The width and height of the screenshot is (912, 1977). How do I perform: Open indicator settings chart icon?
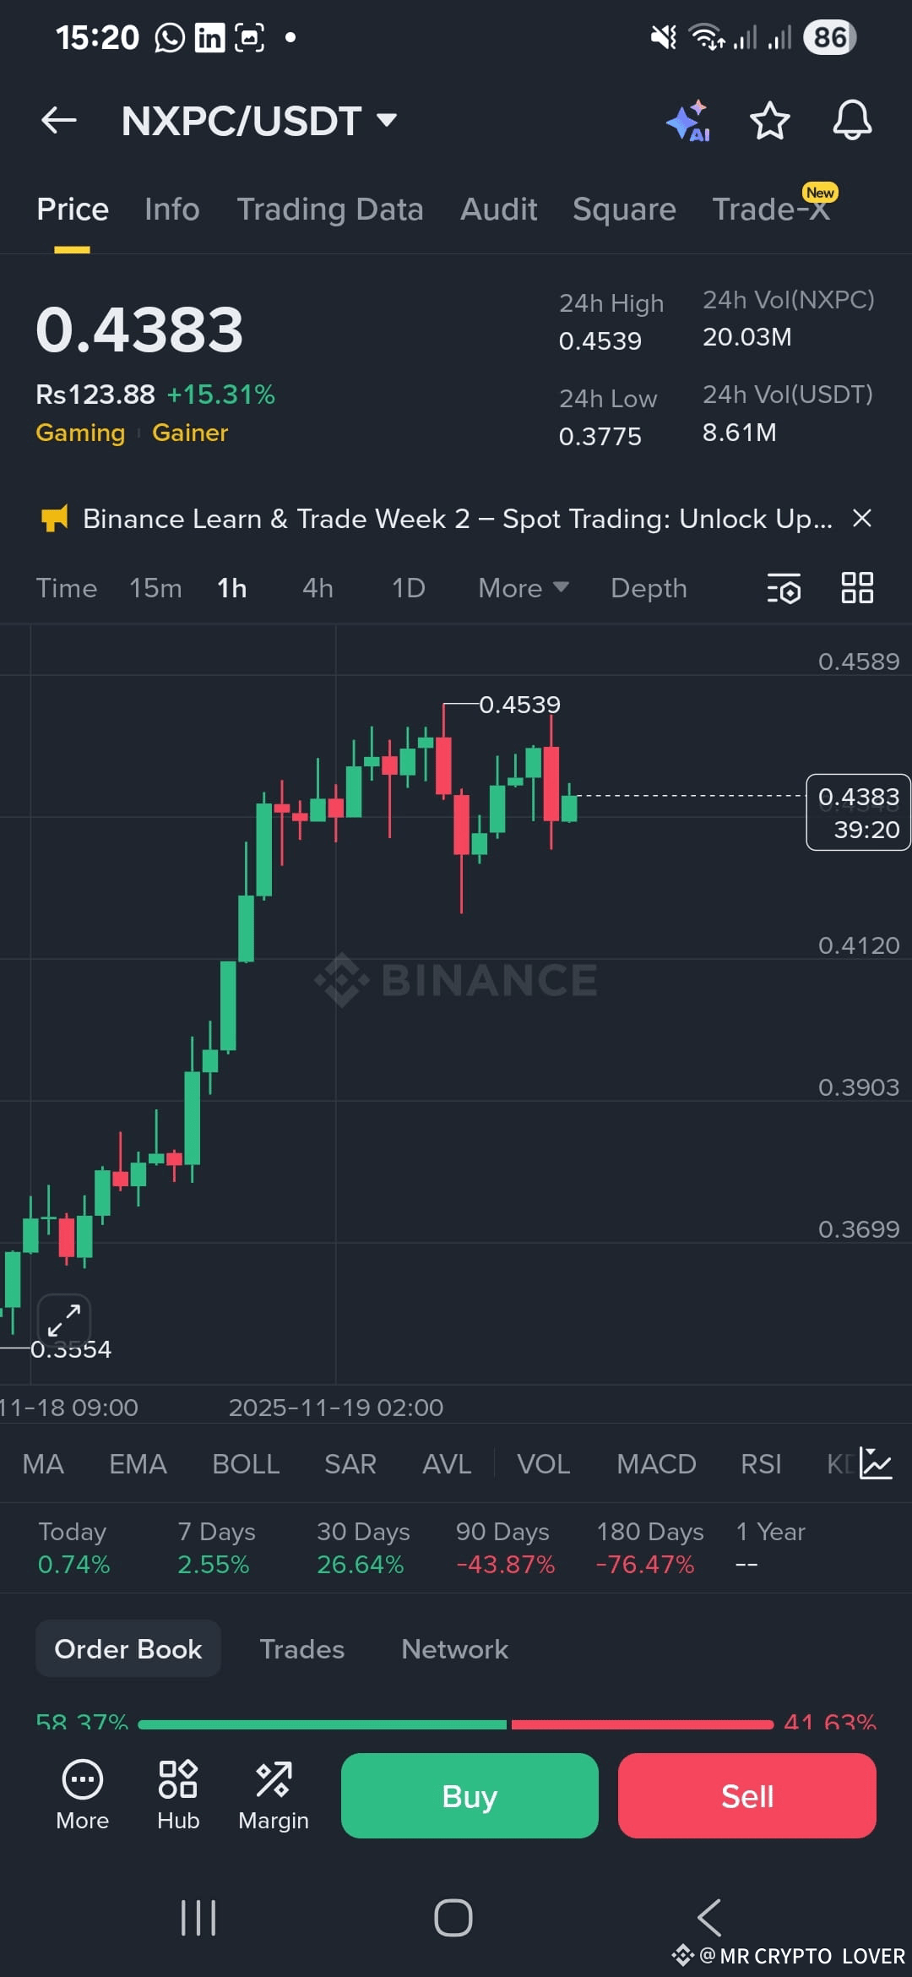[x=876, y=1463]
